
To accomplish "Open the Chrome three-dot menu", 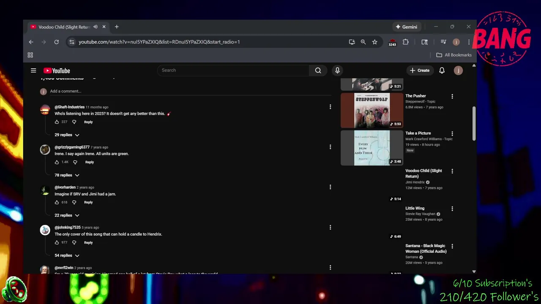I will tap(469, 42).
